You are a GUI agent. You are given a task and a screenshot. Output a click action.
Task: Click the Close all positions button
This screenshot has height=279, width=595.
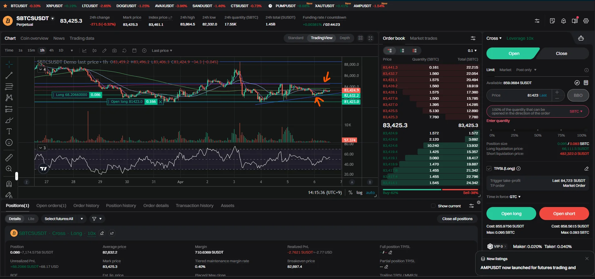click(457, 219)
